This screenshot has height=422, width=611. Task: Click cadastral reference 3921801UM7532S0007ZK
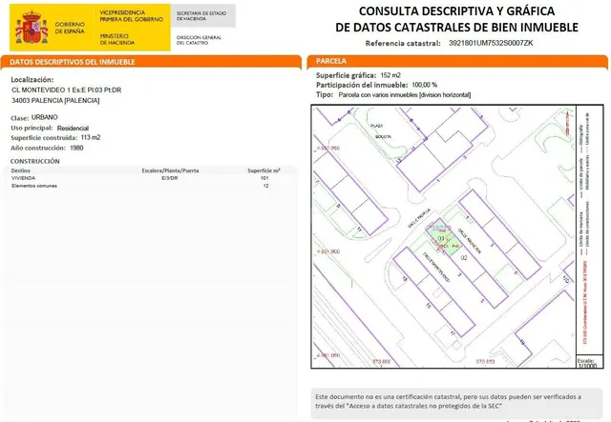point(491,43)
